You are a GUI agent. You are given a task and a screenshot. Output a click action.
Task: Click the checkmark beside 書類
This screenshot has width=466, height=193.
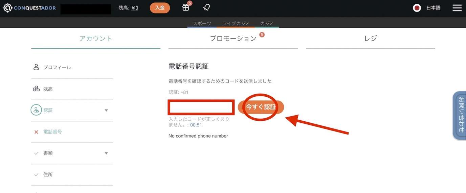[36, 153]
